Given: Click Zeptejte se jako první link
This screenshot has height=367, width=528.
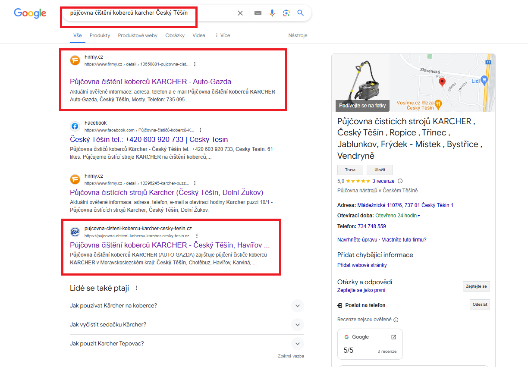Looking at the screenshot, I should point(361,290).
